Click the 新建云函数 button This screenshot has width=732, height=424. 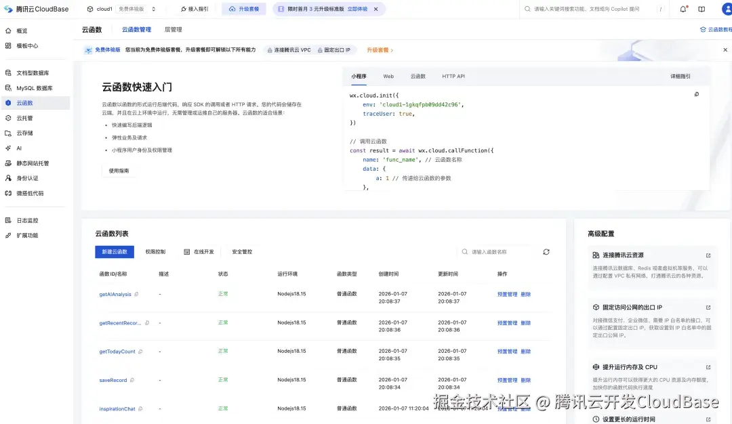(114, 251)
